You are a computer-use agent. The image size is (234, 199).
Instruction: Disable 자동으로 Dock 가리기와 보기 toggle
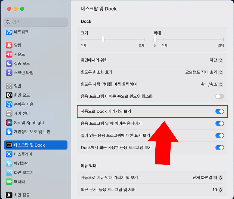click(x=219, y=112)
